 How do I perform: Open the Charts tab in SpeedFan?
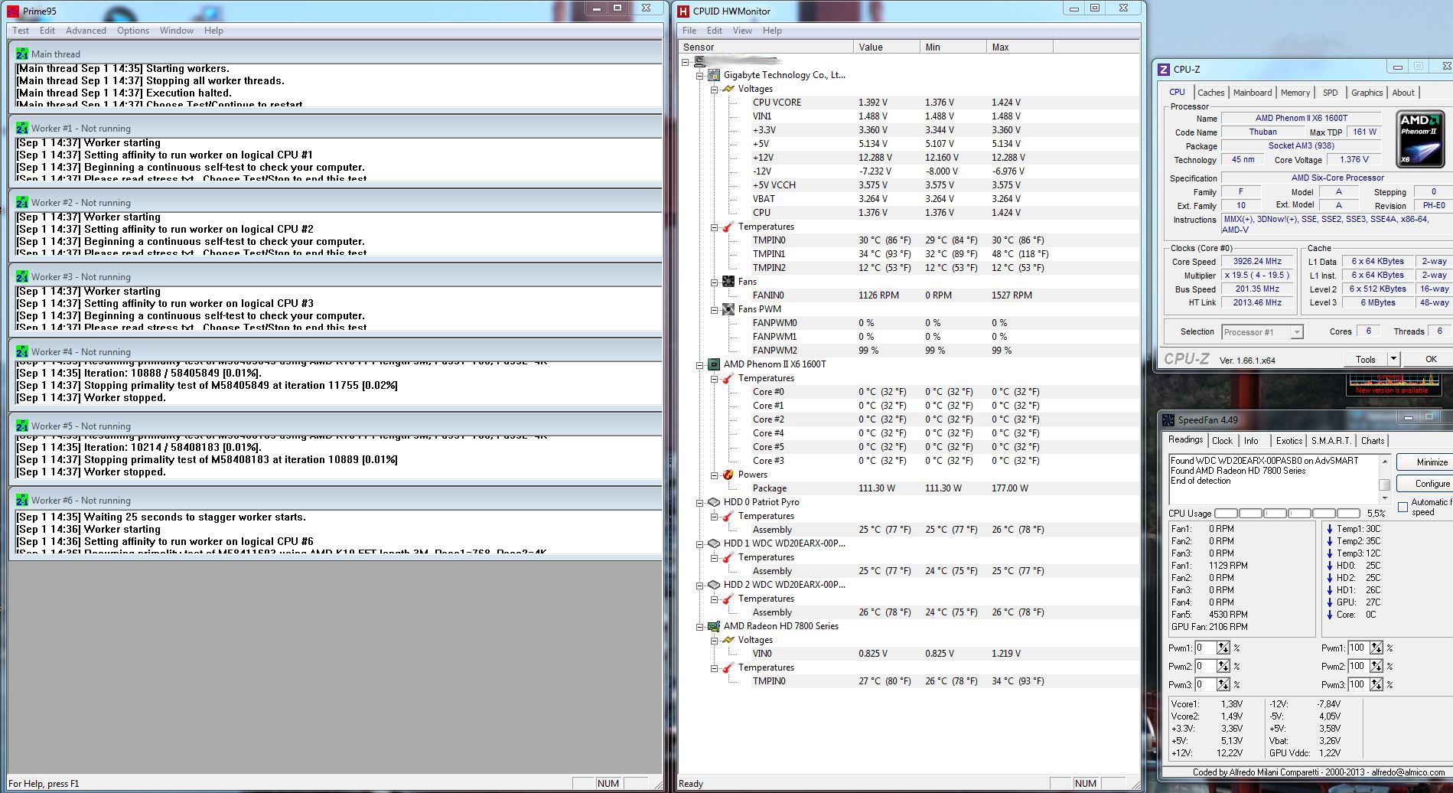[x=1372, y=441]
